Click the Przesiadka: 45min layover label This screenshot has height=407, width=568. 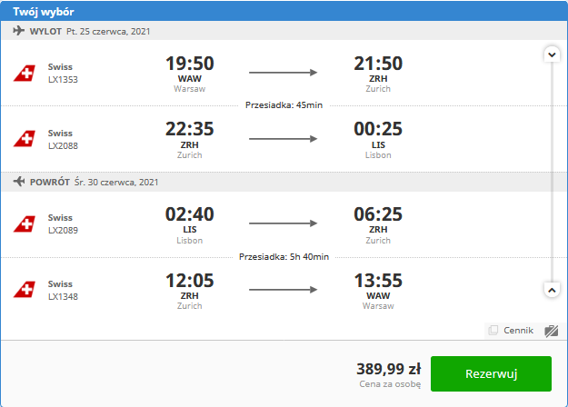pos(284,105)
